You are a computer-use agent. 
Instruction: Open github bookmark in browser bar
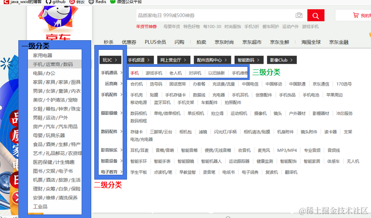point(56,2)
